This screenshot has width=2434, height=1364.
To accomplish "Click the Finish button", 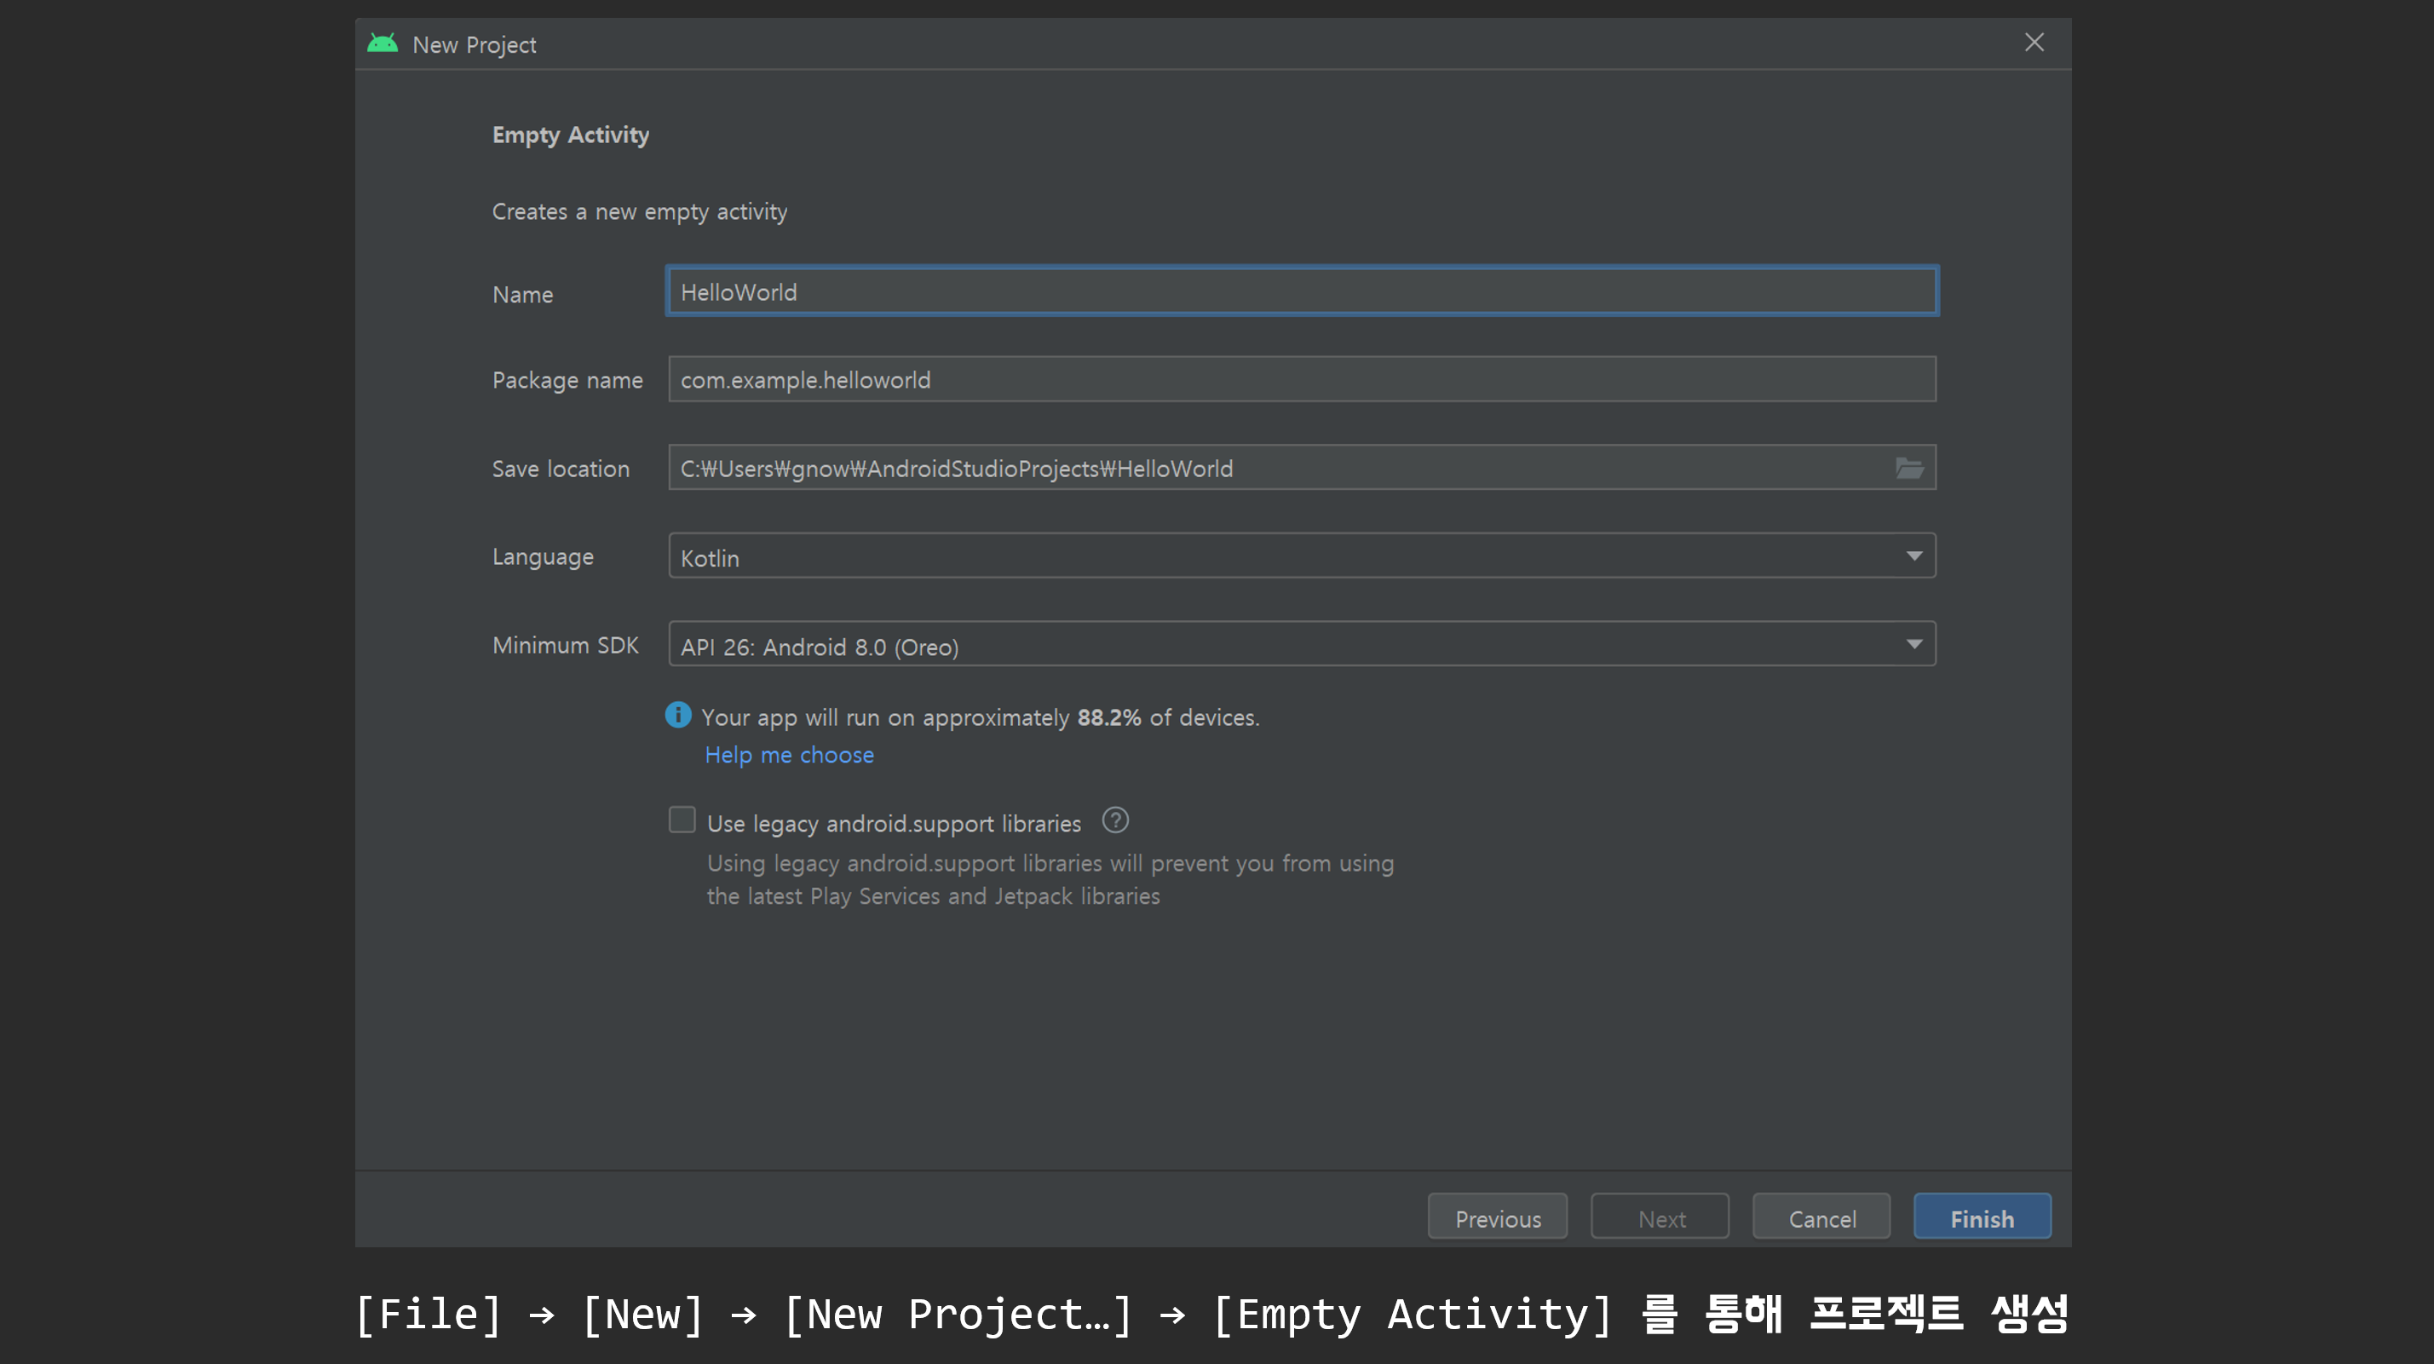I will click(x=1982, y=1217).
